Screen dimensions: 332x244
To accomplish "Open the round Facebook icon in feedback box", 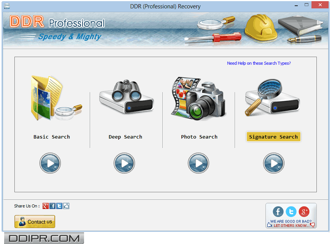I will click(x=278, y=212).
